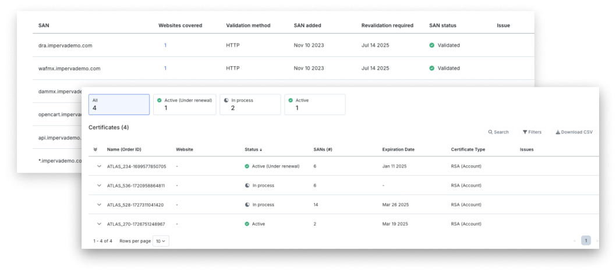The height and width of the screenshot is (271, 616).
Task: Sort by the Status column header
Action: [253, 149]
